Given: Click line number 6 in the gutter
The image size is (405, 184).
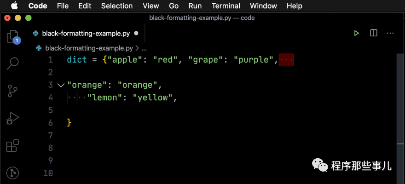Looking at the screenshot, I should click(x=50, y=123).
